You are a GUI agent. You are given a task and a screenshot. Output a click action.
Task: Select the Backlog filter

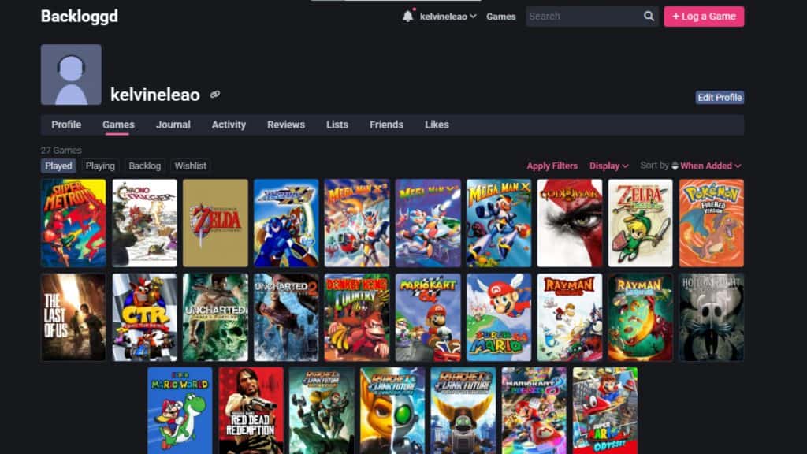click(x=144, y=166)
